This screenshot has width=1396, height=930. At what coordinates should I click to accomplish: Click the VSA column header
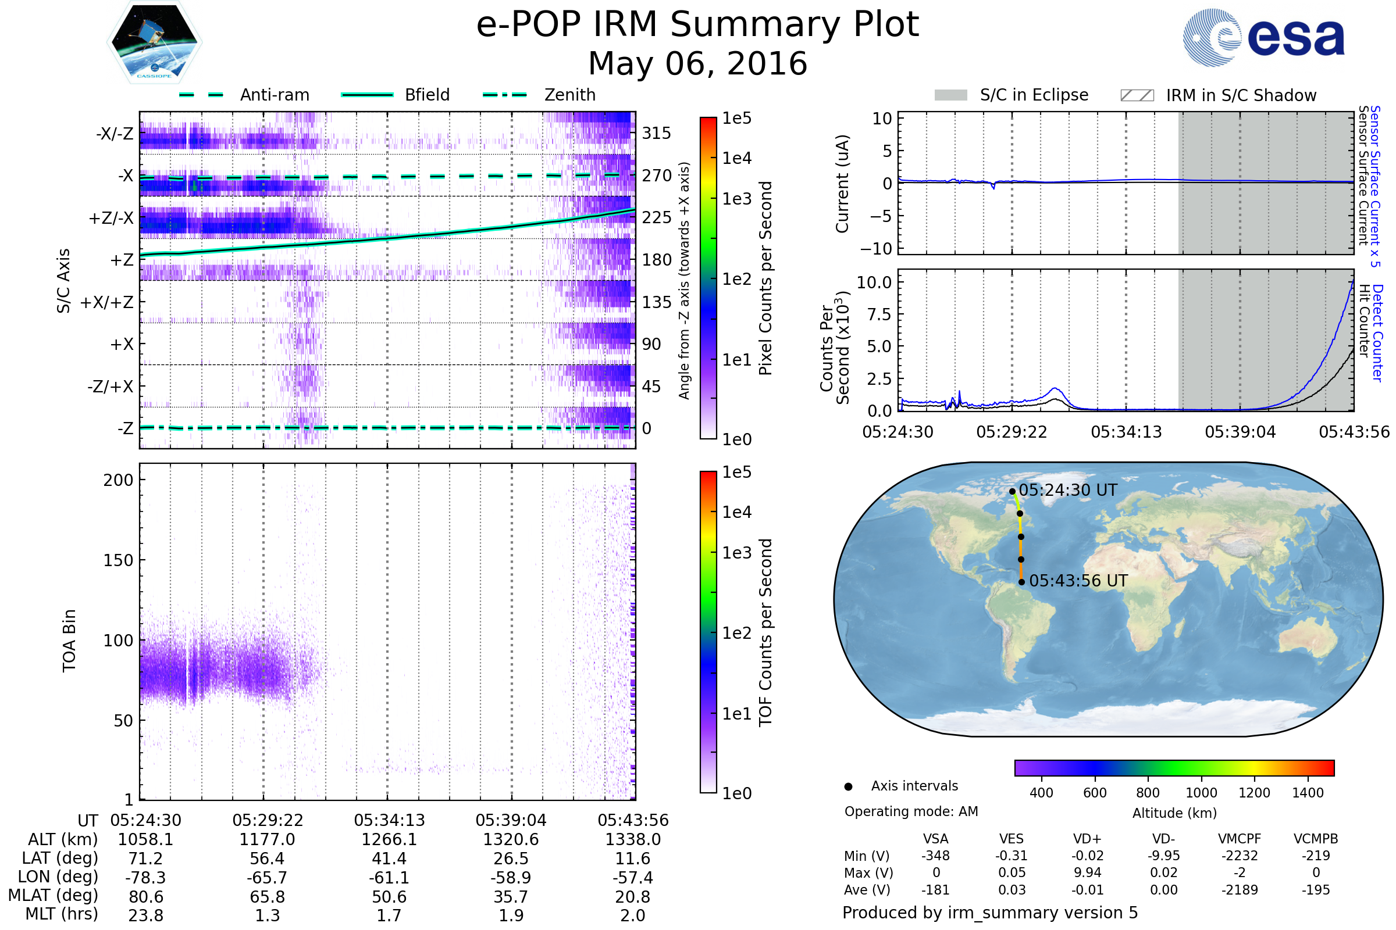coord(935,839)
